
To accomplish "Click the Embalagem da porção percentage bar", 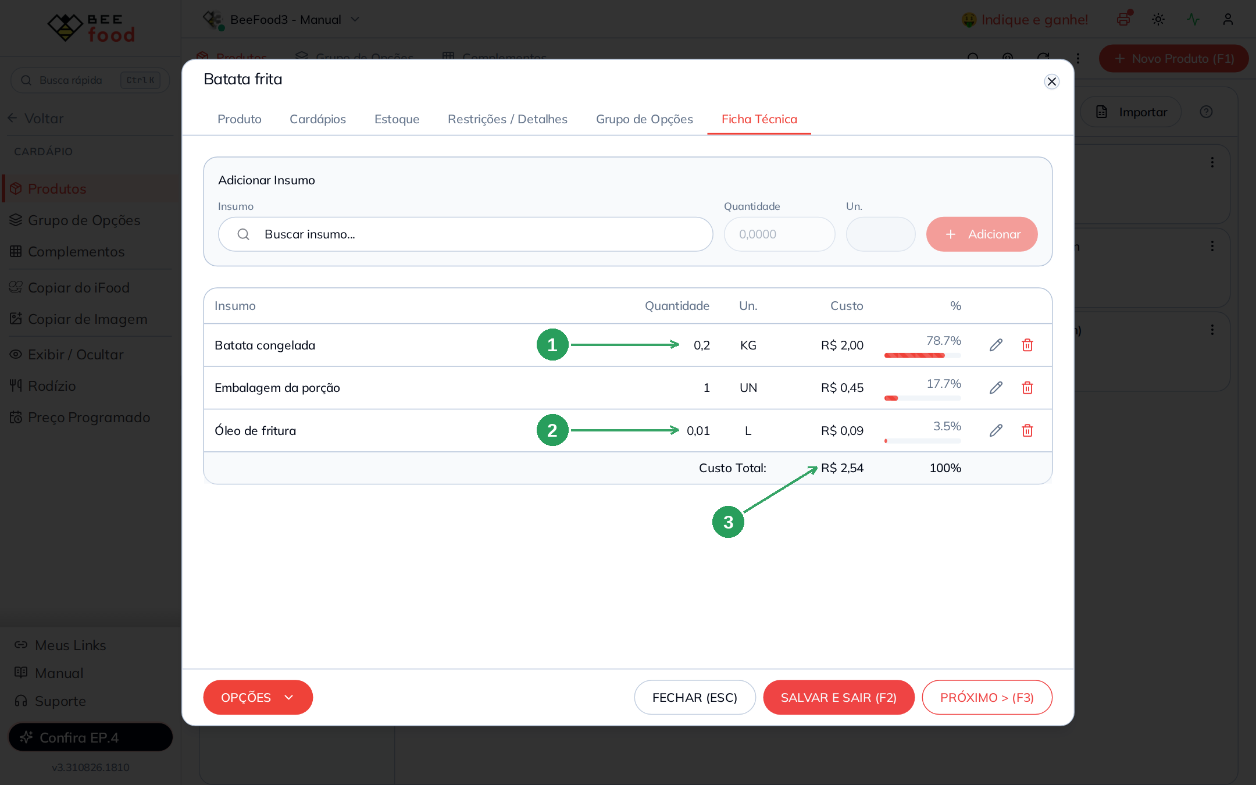I will tap(922, 398).
